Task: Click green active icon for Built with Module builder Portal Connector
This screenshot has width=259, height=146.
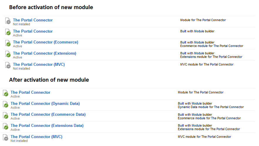Action: 8,32
